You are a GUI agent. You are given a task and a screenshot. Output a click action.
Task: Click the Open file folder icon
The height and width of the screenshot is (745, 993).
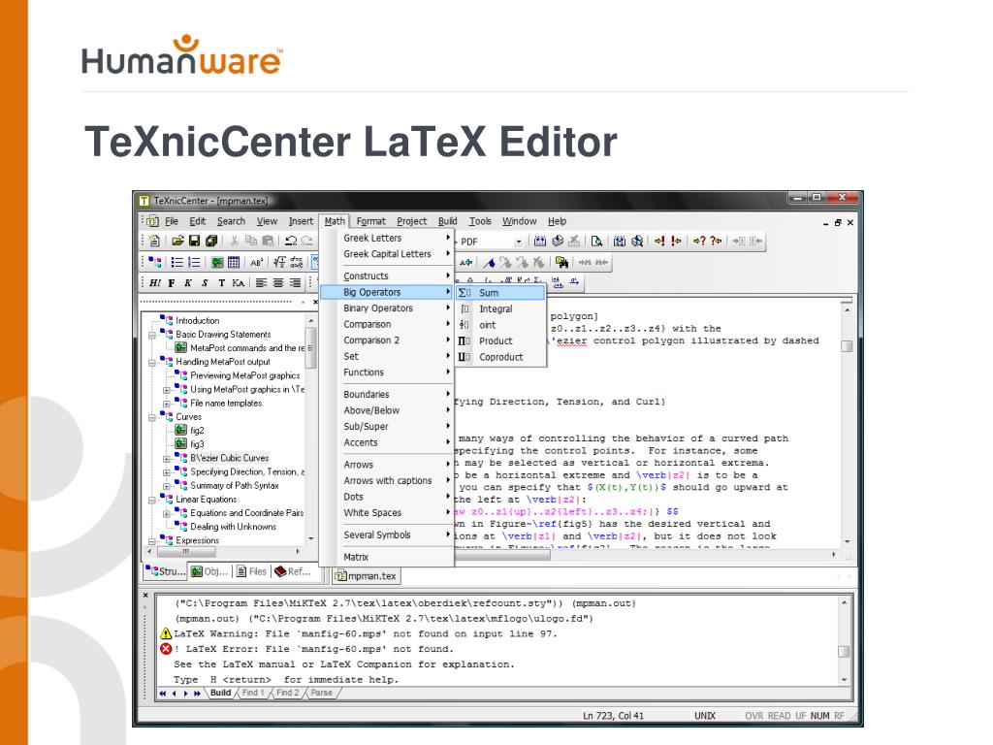pos(178,241)
